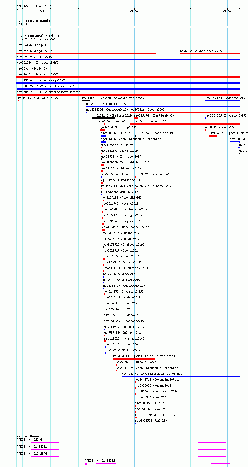Screen dimensions: 248x467
Task: Click nsv3182245 (Chaisson2019) label
Action: [x=112, y=115]
